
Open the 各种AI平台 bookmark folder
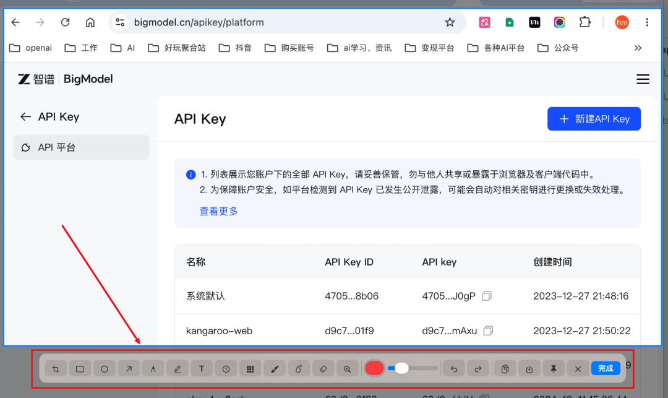496,48
